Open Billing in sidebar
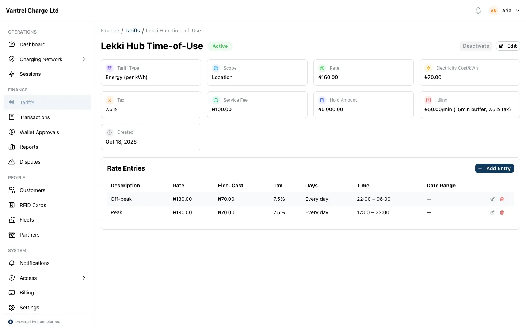This screenshot has height=328, width=526. point(47,293)
